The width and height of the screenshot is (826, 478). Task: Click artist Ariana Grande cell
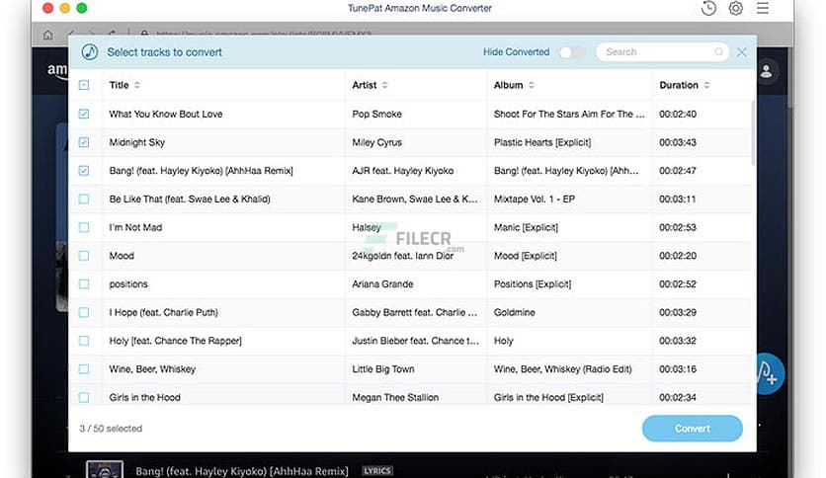pyautogui.click(x=383, y=284)
